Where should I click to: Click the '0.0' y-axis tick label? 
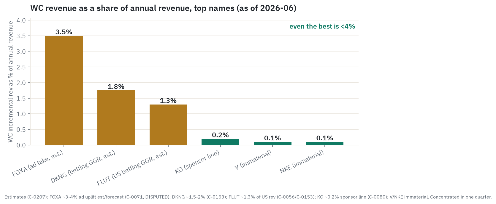click(x=21, y=145)
